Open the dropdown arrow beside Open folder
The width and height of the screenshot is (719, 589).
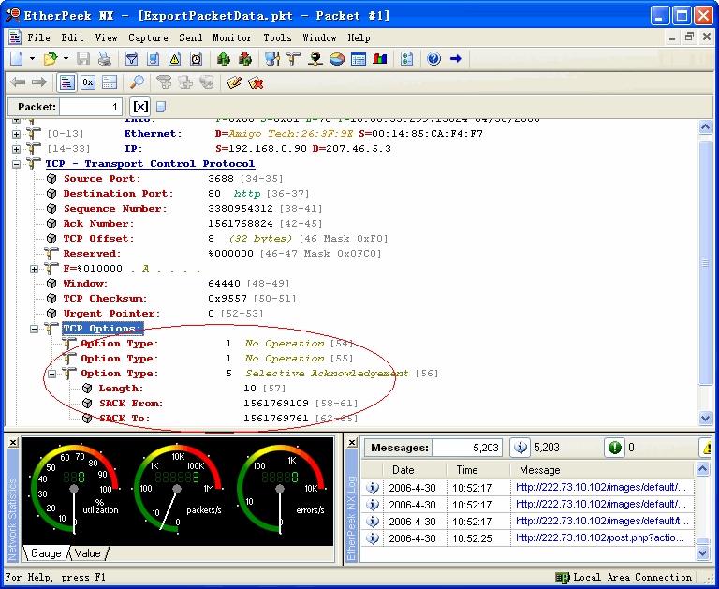(66, 59)
